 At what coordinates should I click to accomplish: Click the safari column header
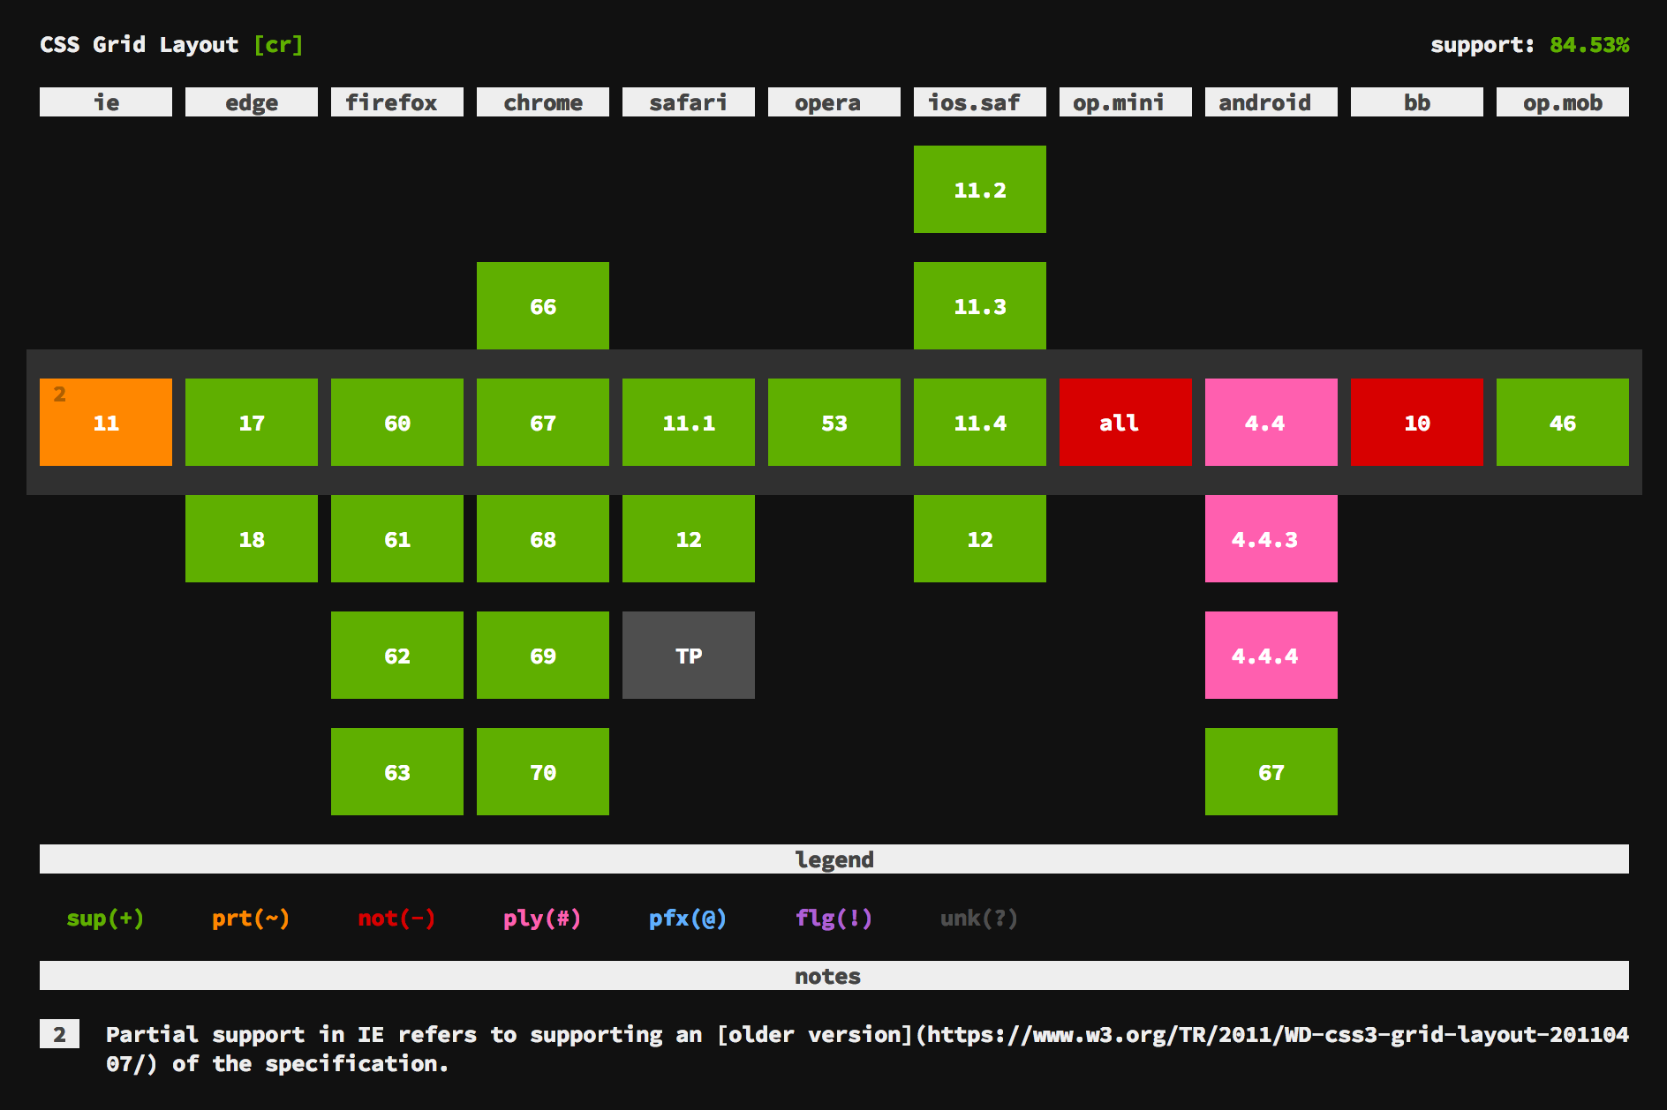click(x=689, y=102)
